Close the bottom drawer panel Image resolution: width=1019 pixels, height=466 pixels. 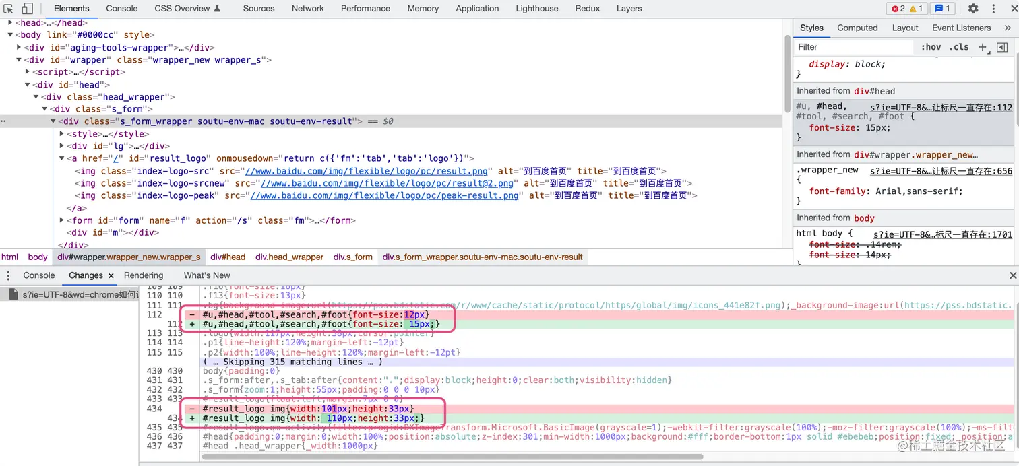(1012, 275)
